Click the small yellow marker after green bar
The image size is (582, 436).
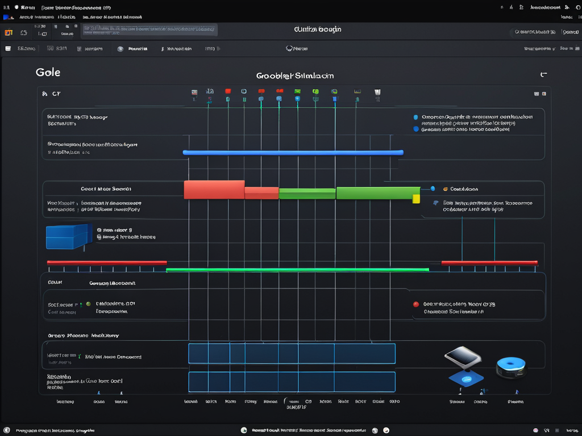point(415,198)
